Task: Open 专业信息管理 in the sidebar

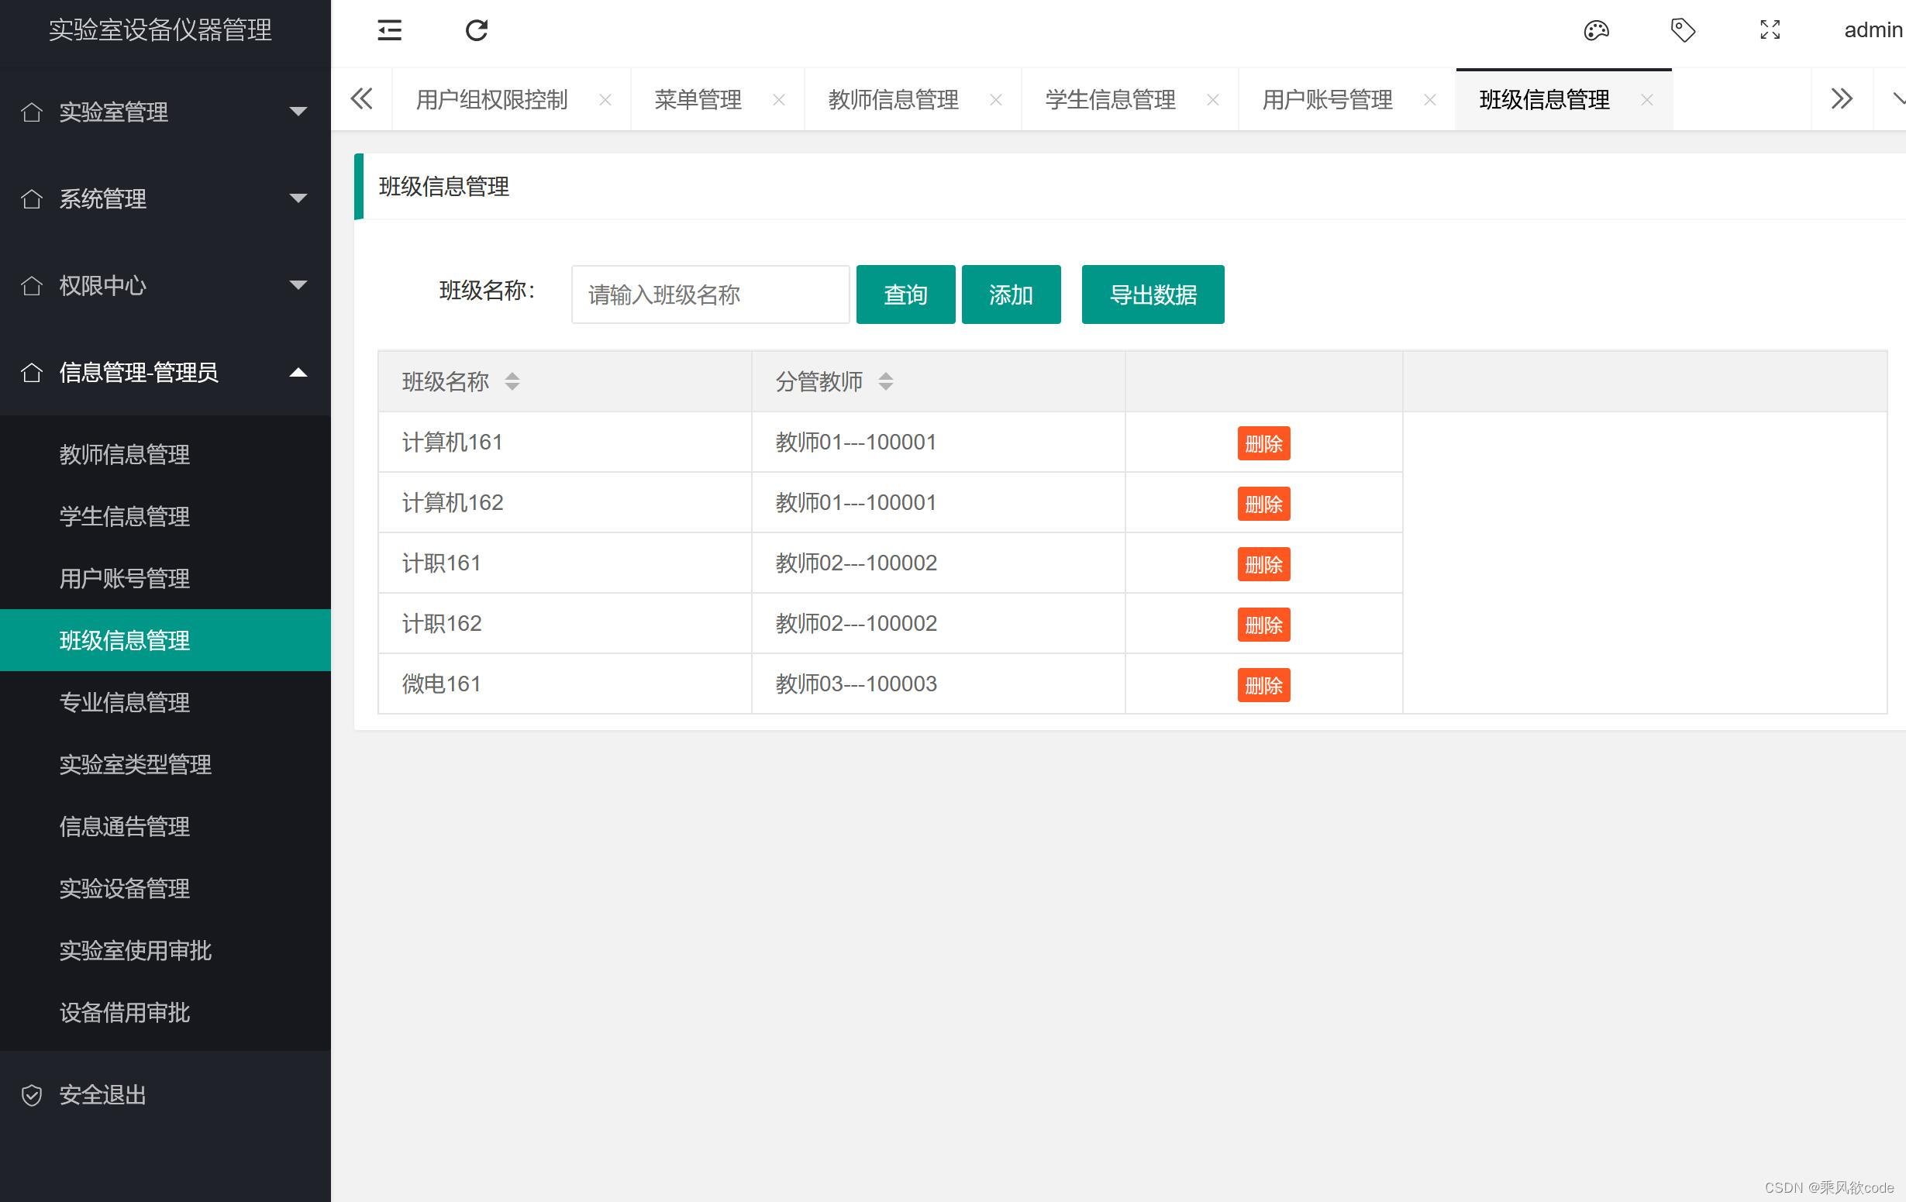Action: point(124,702)
